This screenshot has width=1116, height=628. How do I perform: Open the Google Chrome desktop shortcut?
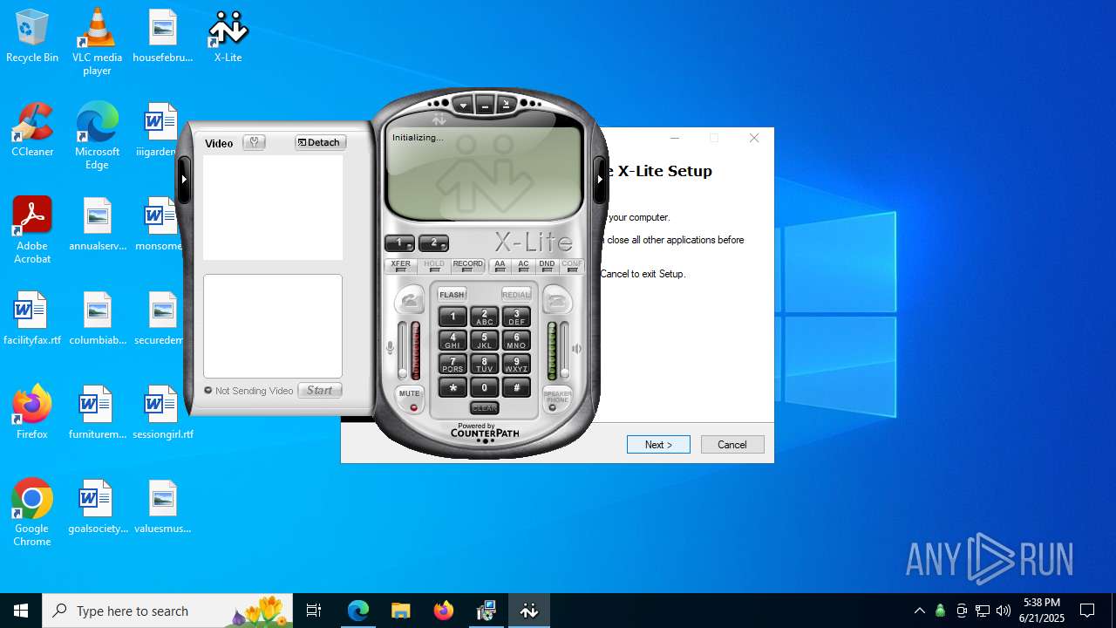(x=32, y=513)
